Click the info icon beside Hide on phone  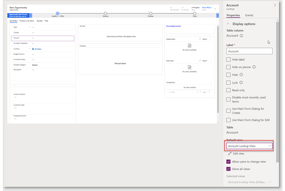(254, 67)
